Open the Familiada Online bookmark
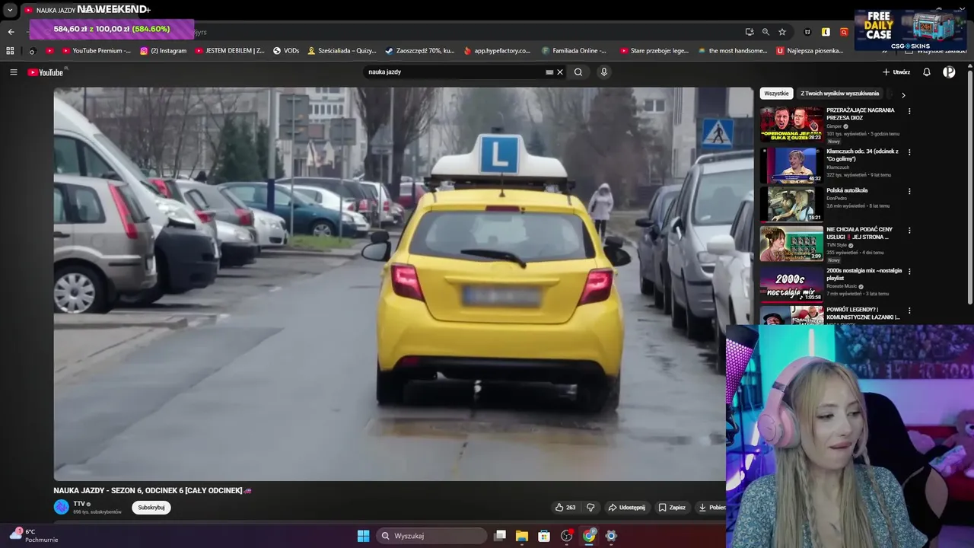Screen dimensions: 974x548 click(575, 51)
